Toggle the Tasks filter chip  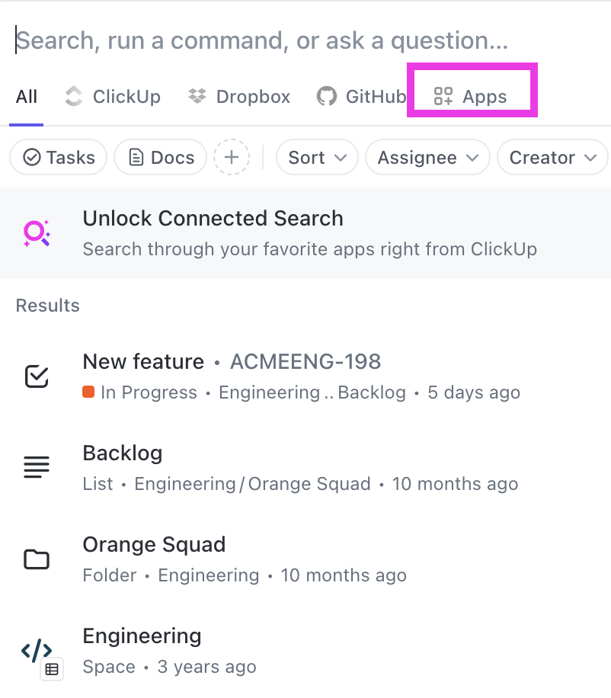(x=58, y=157)
